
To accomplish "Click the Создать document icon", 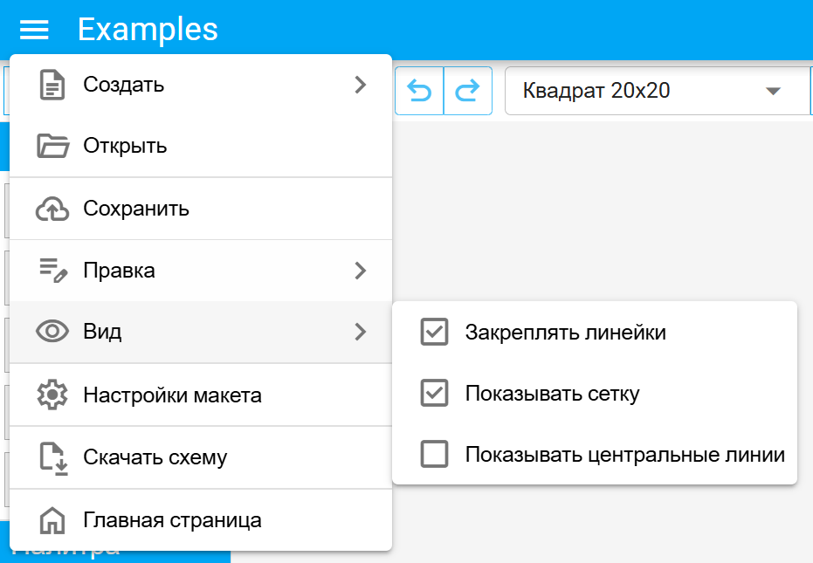I will [x=52, y=85].
